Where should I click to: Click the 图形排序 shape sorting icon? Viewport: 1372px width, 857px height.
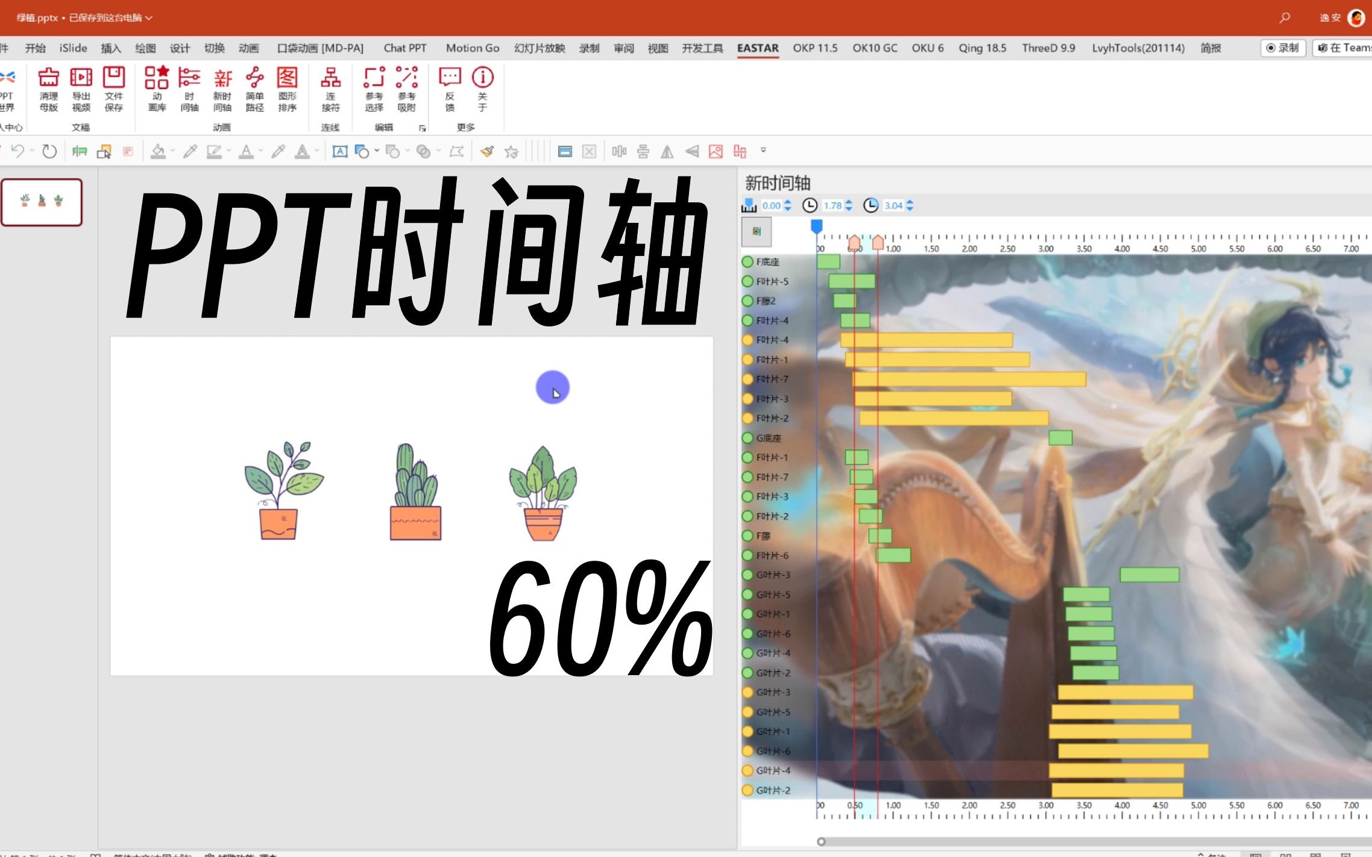pos(288,89)
